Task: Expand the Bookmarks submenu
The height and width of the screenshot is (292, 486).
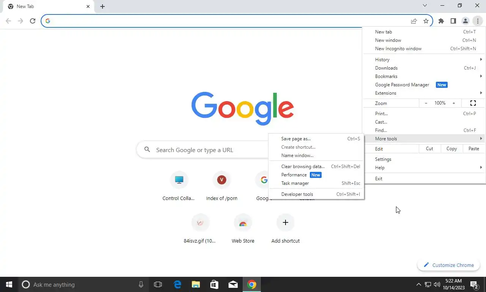Action: tap(423, 76)
